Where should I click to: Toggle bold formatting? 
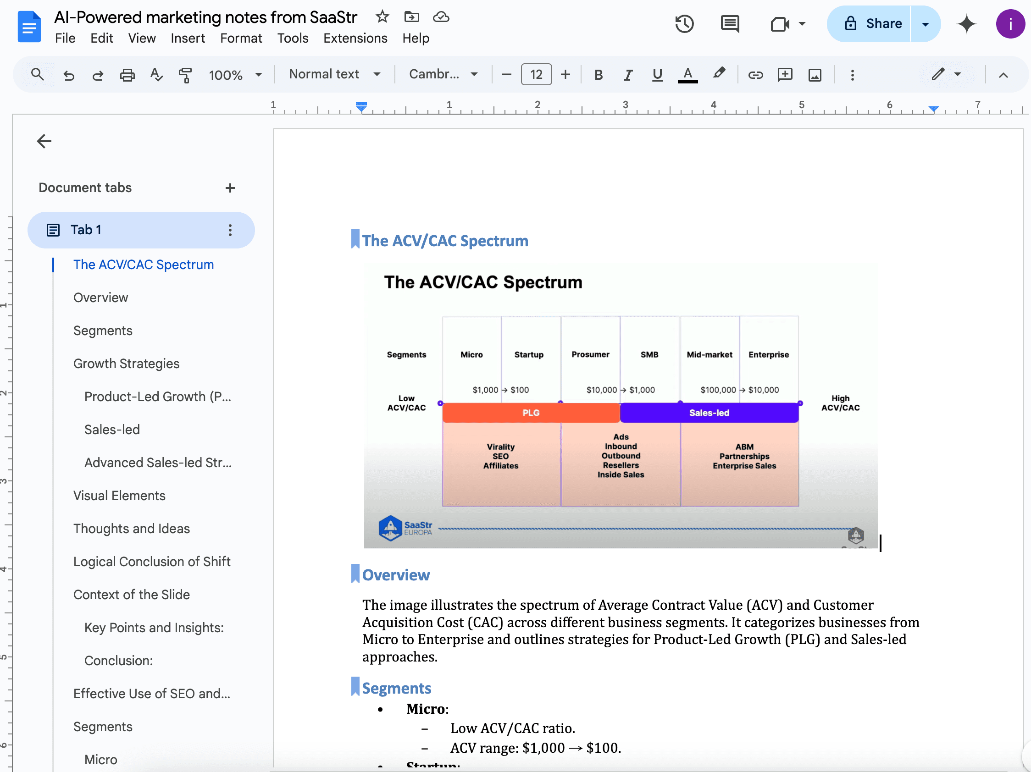click(x=598, y=75)
